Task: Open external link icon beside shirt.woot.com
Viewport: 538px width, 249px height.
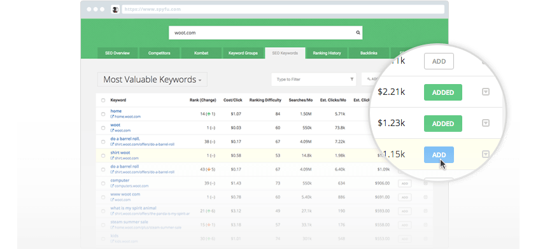Action: pyautogui.click(x=112, y=158)
